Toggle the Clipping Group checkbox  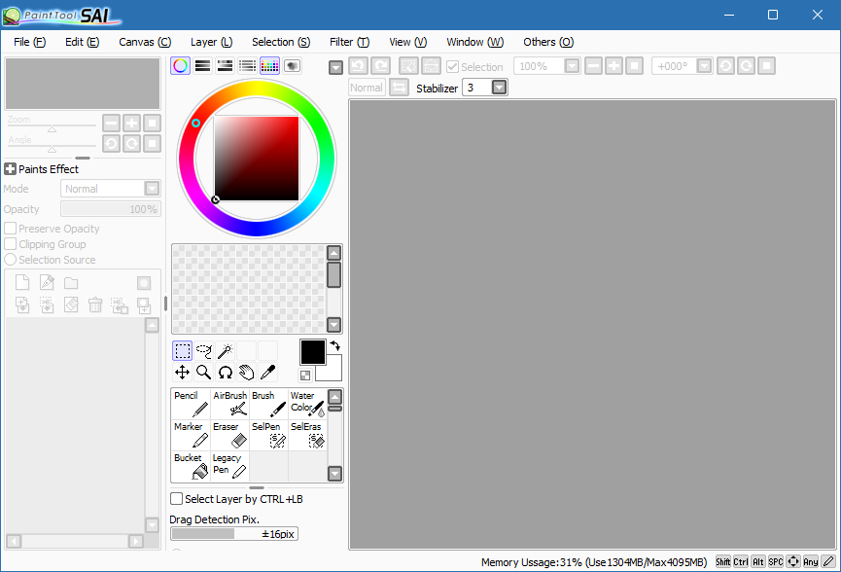8,244
